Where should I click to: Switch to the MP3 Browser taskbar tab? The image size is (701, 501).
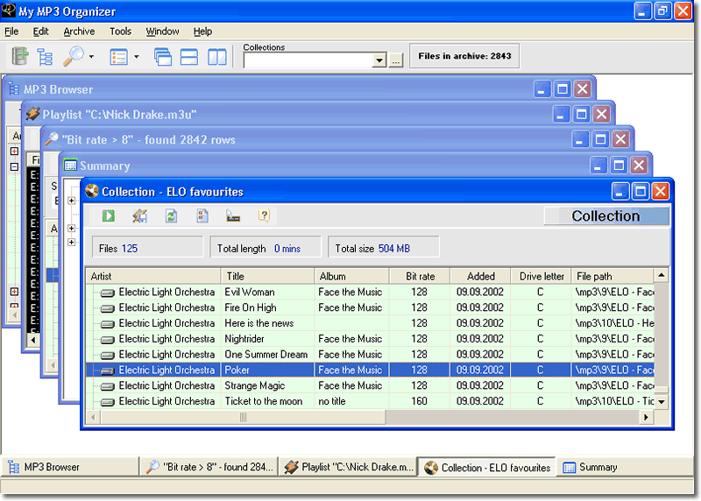[72, 467]
